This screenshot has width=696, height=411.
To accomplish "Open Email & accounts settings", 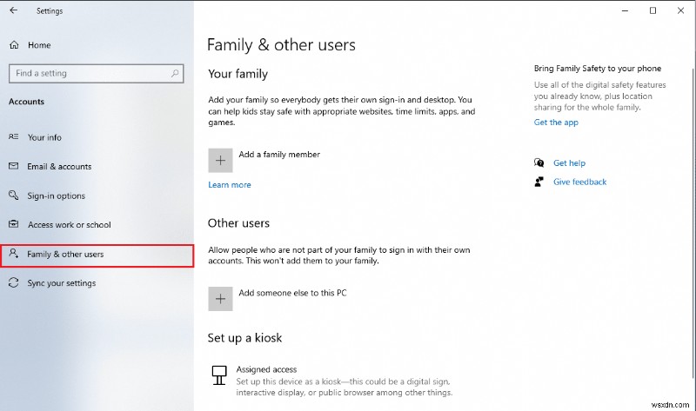I will [59, 167].
